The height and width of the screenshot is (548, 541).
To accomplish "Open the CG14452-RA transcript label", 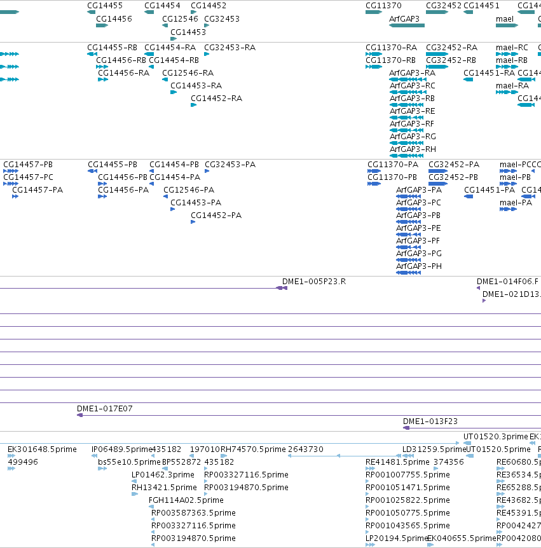I will pos(216,98).
